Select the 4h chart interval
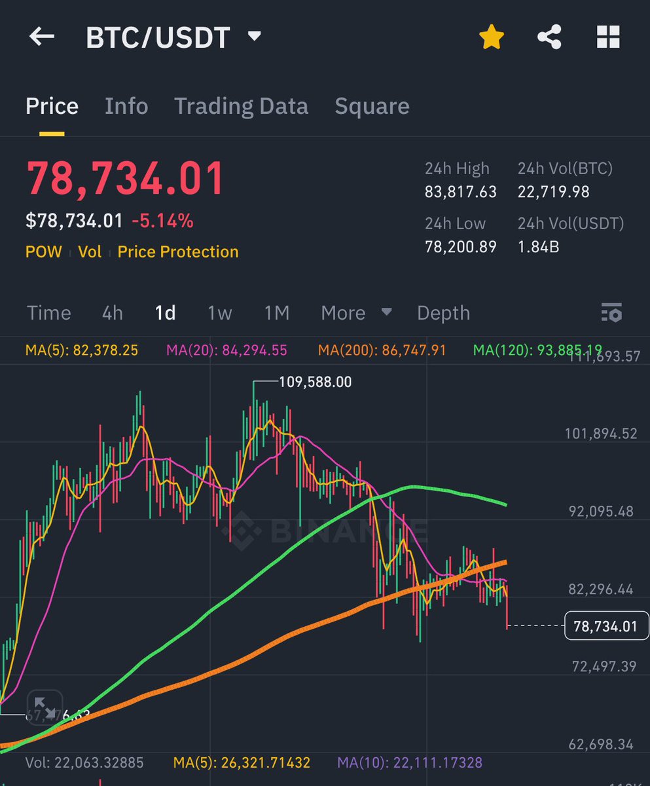This screenshot has height=786, width=650. tap(113, 313)
